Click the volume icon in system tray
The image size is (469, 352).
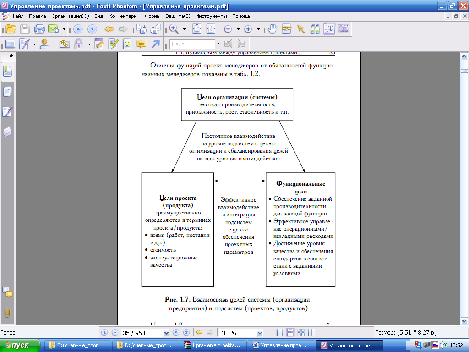click(443, 345)
